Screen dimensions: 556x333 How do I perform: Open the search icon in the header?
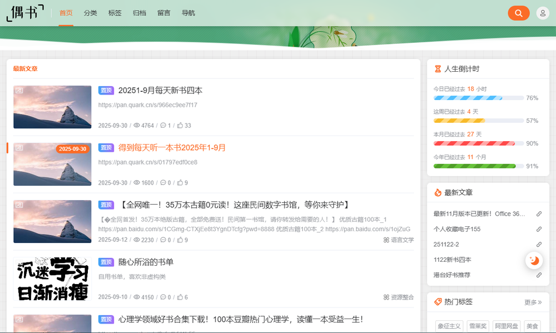pos(519,12)
